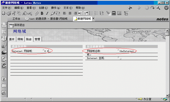Open the 工作台 window tab
Viewport: 170px width, 102px height.
(16, 19)
